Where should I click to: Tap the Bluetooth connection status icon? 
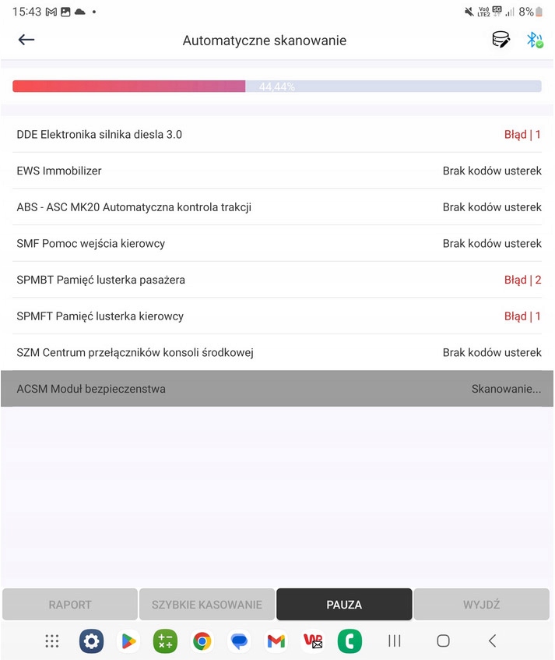pos(534,40)
